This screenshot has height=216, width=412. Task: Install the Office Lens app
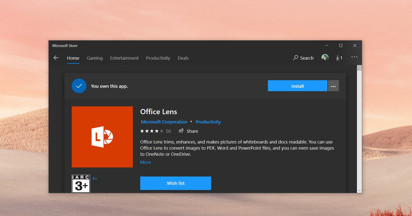297,86
